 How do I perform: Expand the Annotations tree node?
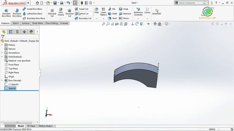[2, 53]
